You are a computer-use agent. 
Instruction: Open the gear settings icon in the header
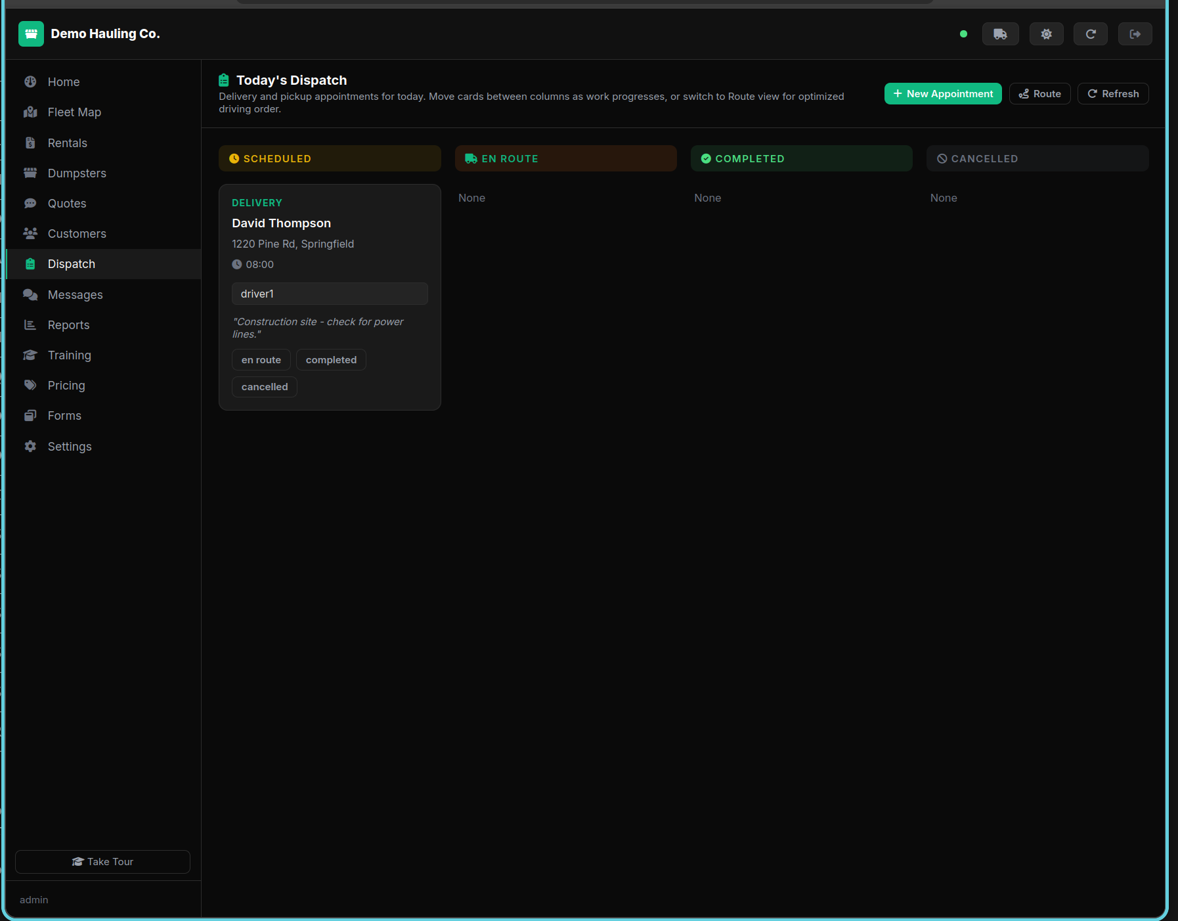(1046, 34)
